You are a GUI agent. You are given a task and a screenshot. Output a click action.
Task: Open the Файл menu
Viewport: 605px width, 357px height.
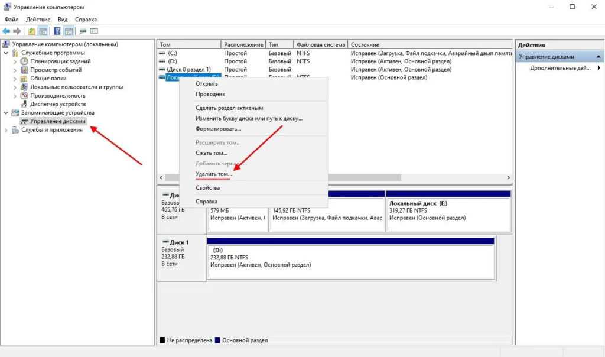click(12, 20)
